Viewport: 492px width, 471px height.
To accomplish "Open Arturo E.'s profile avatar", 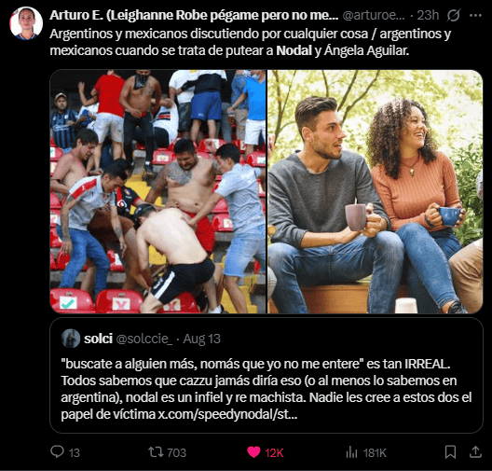I will tap(26, 23).
